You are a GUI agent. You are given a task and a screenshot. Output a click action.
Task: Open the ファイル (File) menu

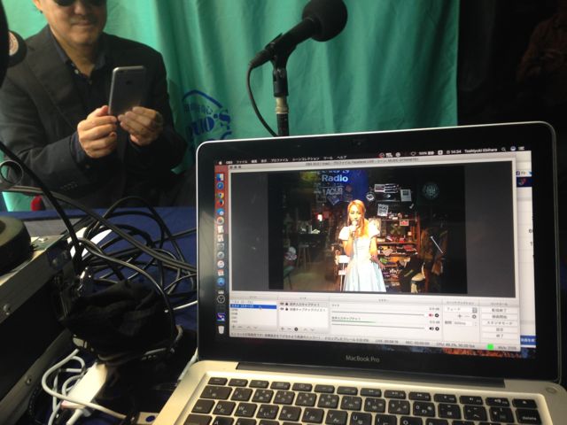[242, 162]
